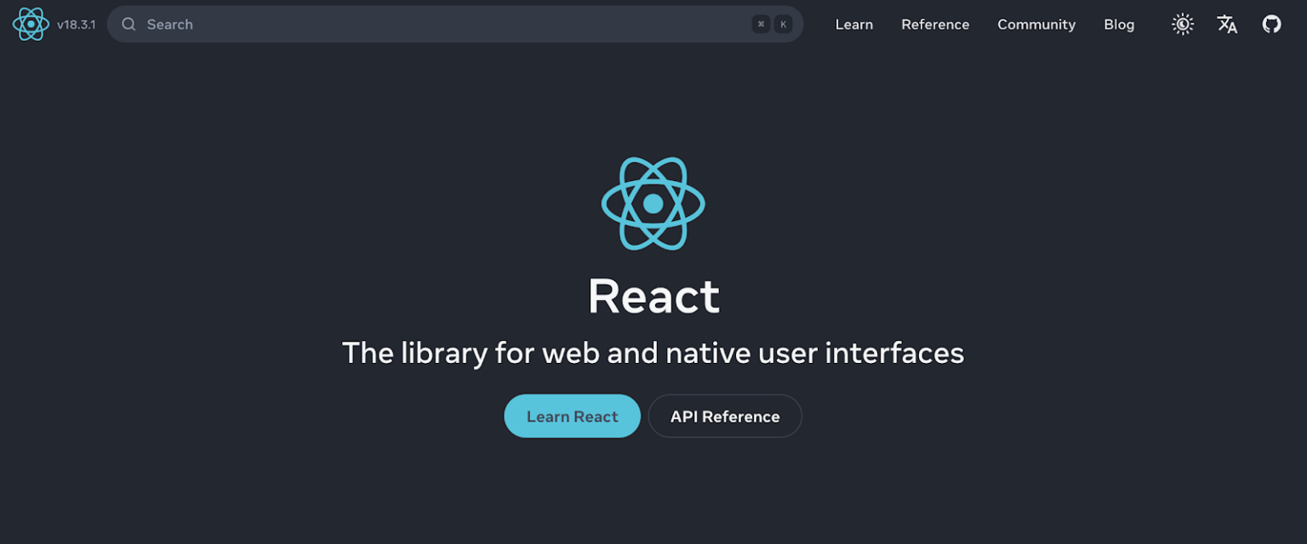Open the Blog from the navigation bar
Screen dimensions: 1307x544
[1119, 24]
